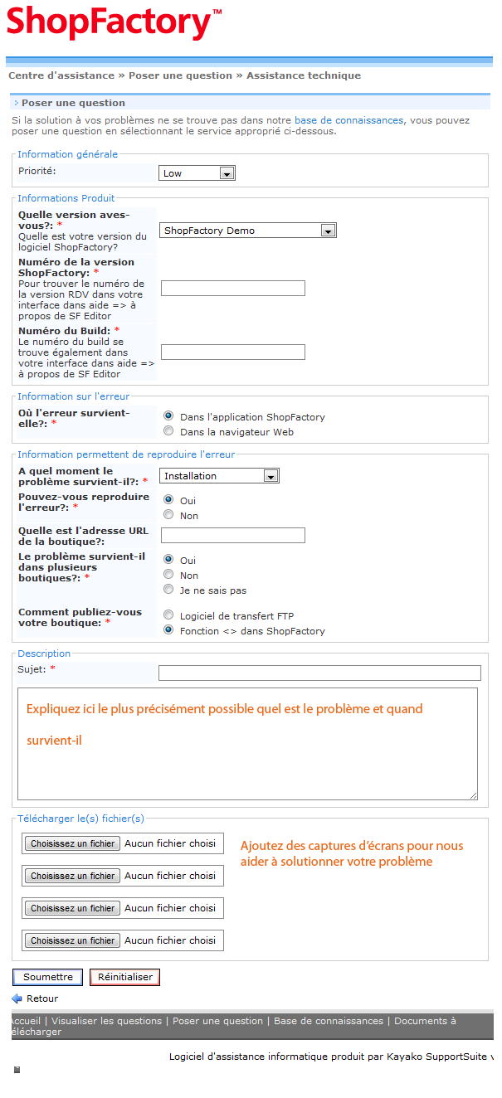Select 'Non' for reproducing the error
502x1098 pixels.
(168, 515)
